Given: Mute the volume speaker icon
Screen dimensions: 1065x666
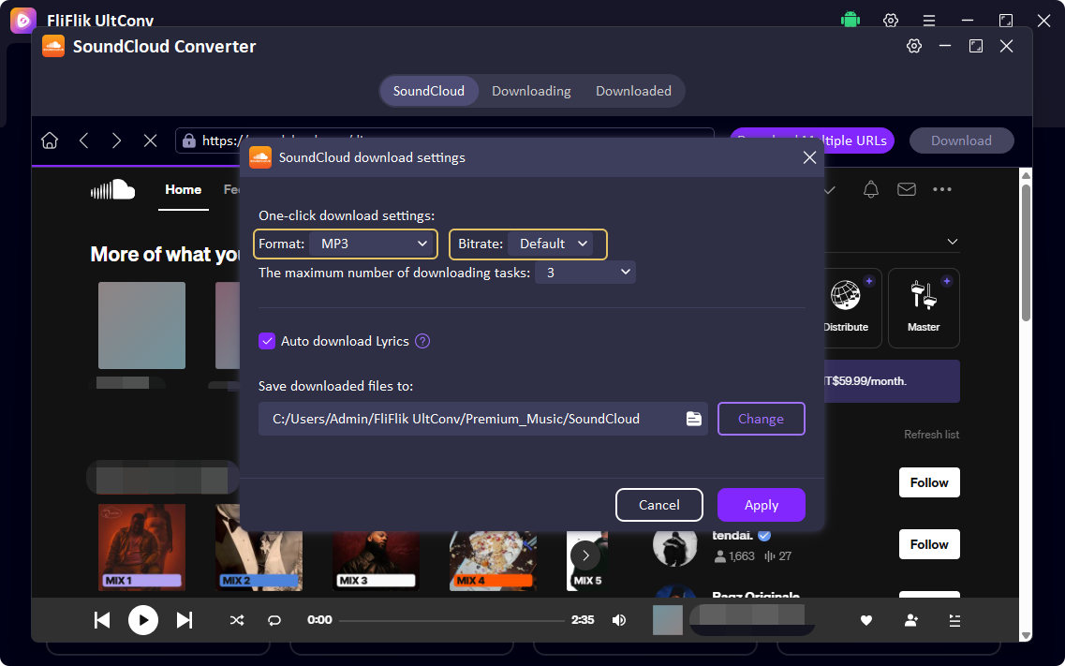Looking at the screenshot, I should (619, 620).
